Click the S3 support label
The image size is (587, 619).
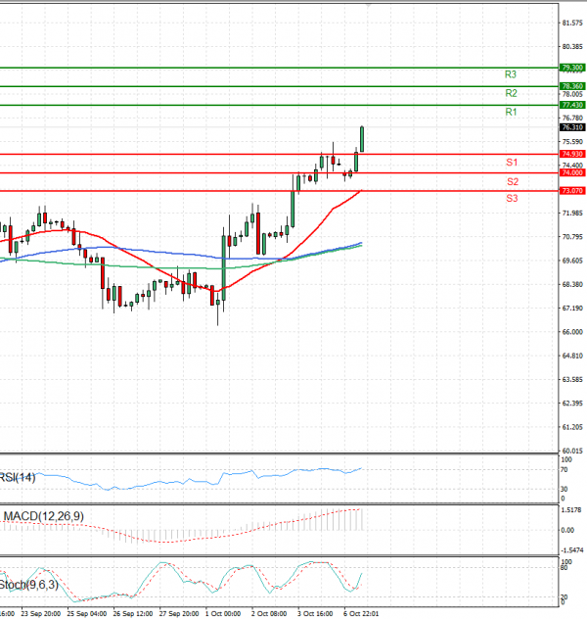point(512,198)
